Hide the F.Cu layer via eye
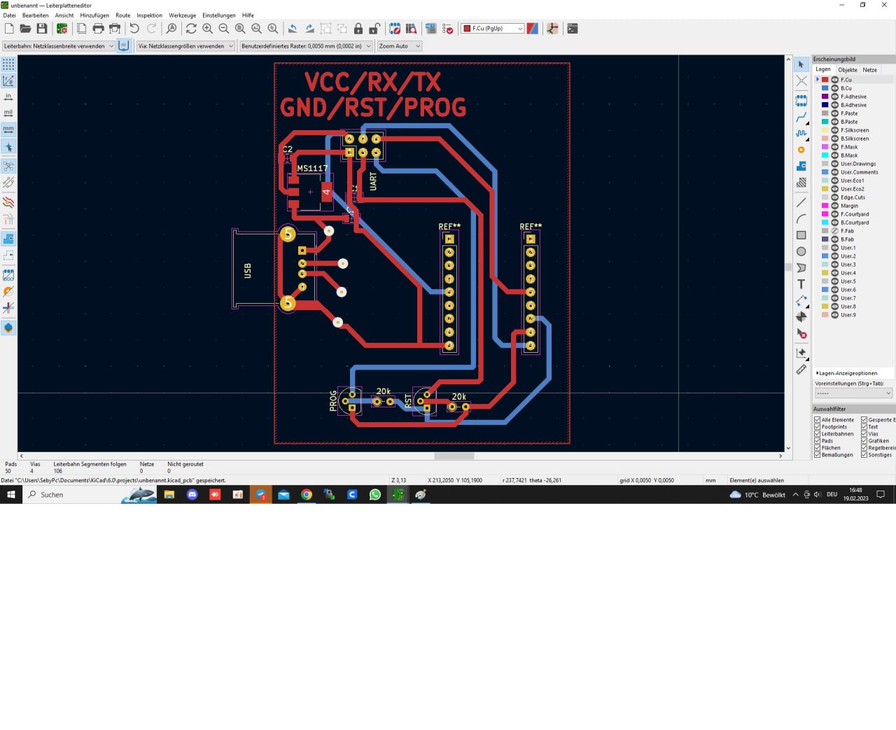 (x=834, y=80)
